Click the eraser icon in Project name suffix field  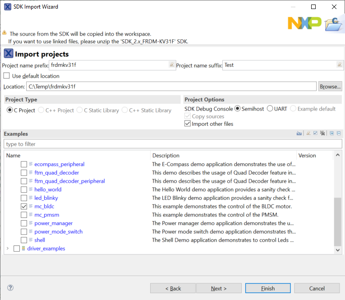pos(340,65)
